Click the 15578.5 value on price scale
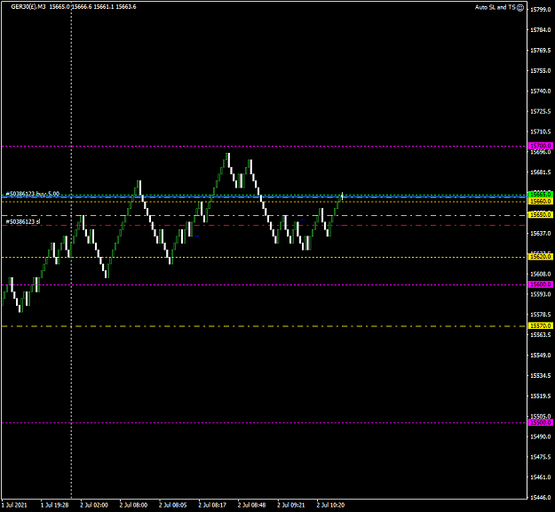 [540, 315]
